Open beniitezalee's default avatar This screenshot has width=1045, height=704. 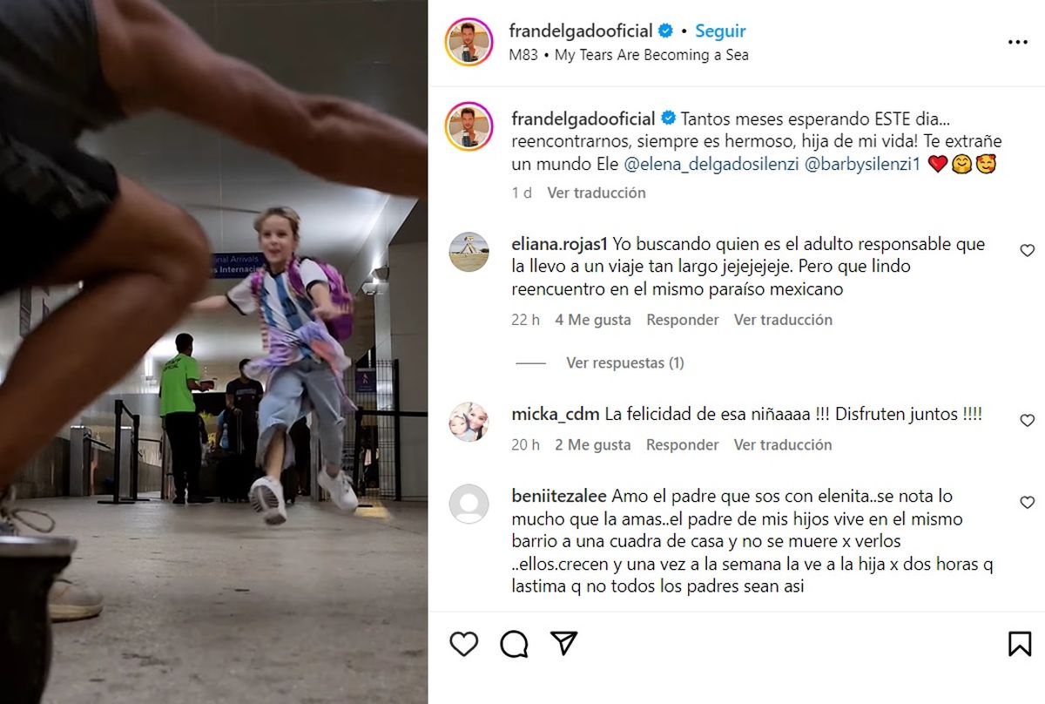(x=469, y=504)
